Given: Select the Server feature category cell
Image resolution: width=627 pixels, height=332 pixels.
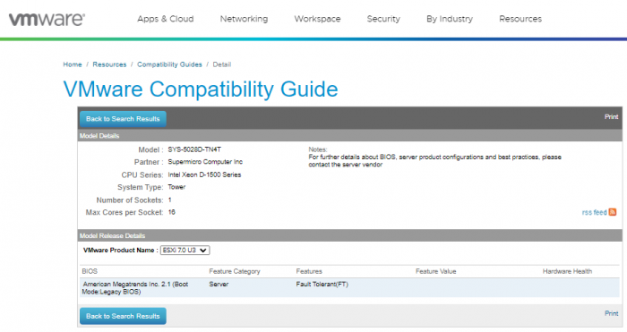Looking at the screenshot, I should [x=219, y=284].
